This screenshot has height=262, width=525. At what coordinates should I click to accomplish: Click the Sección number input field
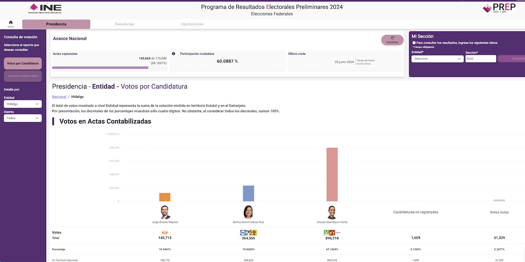[x=480, y=59]
